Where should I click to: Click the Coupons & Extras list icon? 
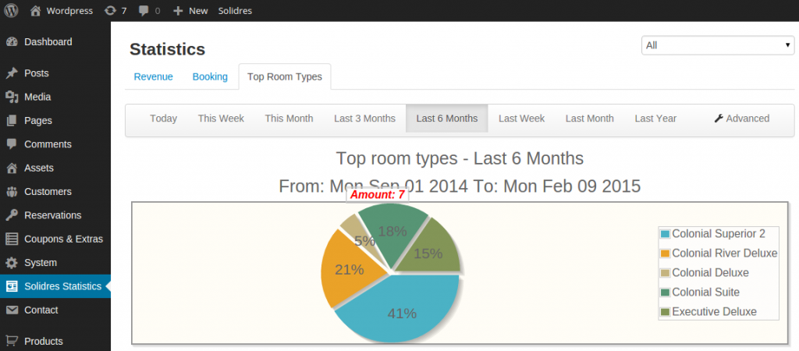(12, 239)
